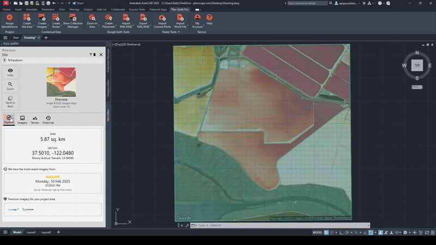436x245 pixels.
Task: Click the Undo arrow in quick access toolbar
Action: [53, 3]
